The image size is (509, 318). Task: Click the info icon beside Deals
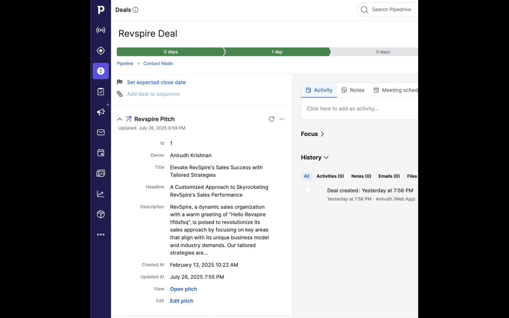[x=135, y=10]
